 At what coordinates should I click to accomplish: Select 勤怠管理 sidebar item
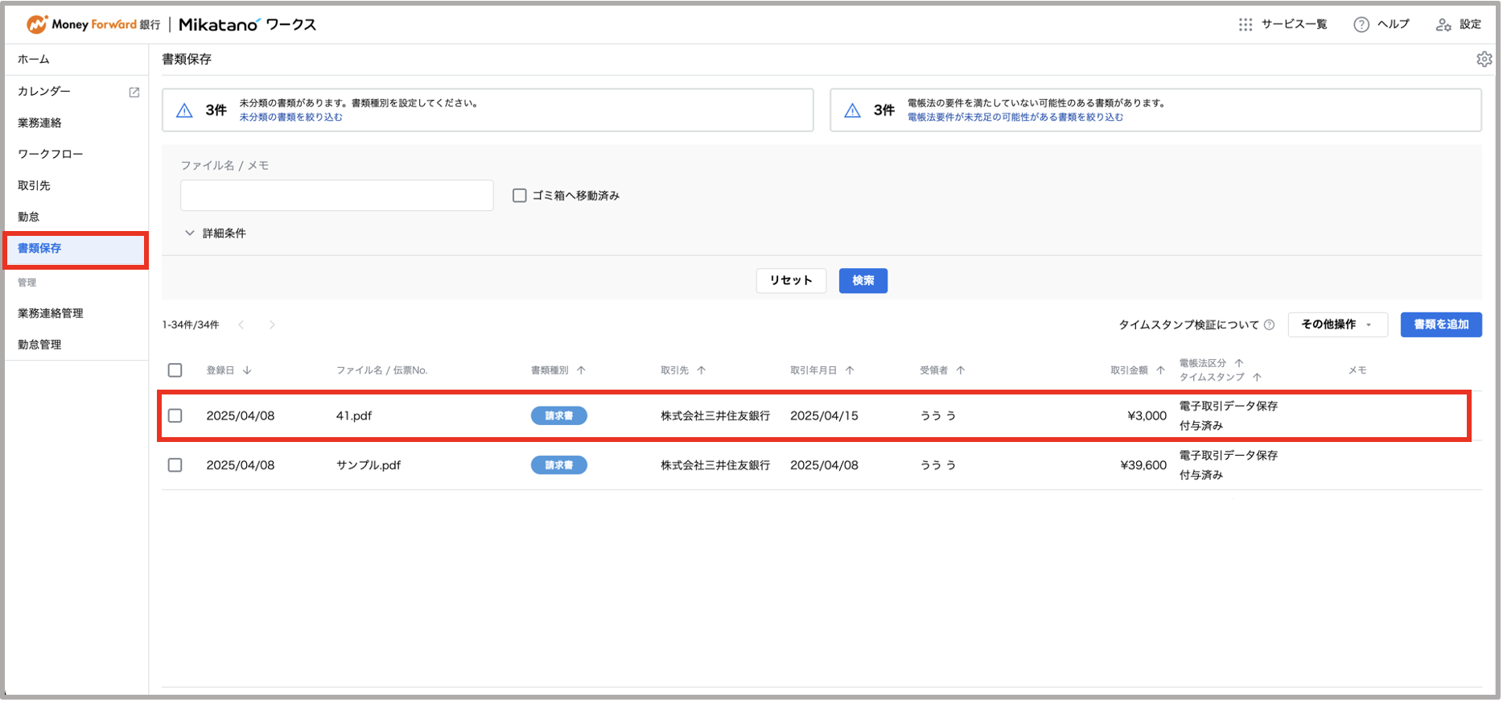pyautogui.click(x=39, y=345)
